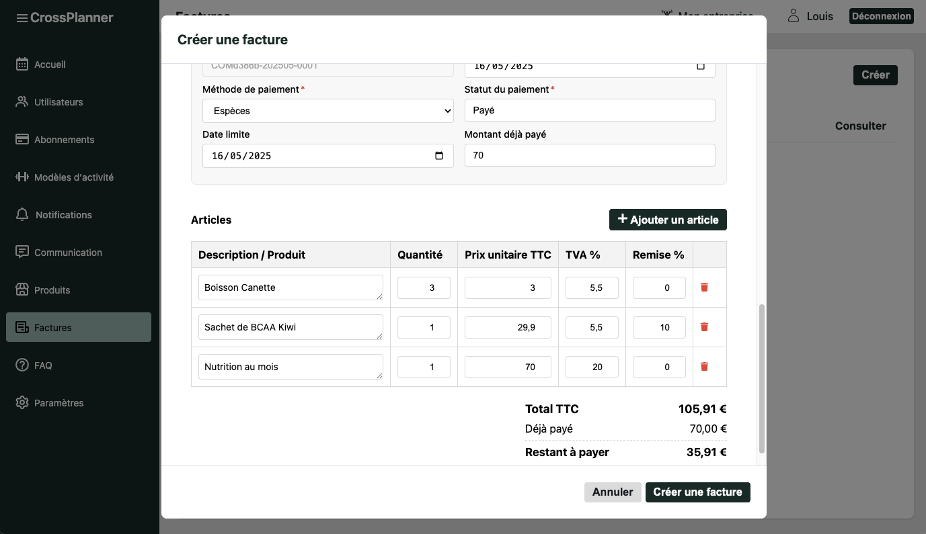Click the Déconnexion button
This screenshot has height=534, width=926.
coord(882,16)
